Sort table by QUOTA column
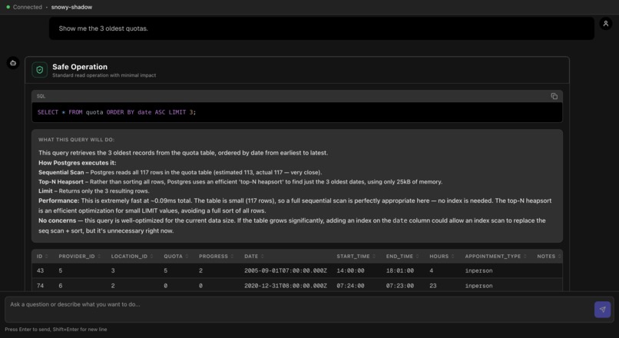Image resolution: width=619 pixels, height=338 pixels. coord(176,257)
